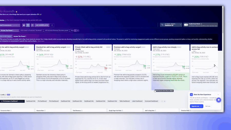Click the Upgrade now button

[197, 106]
